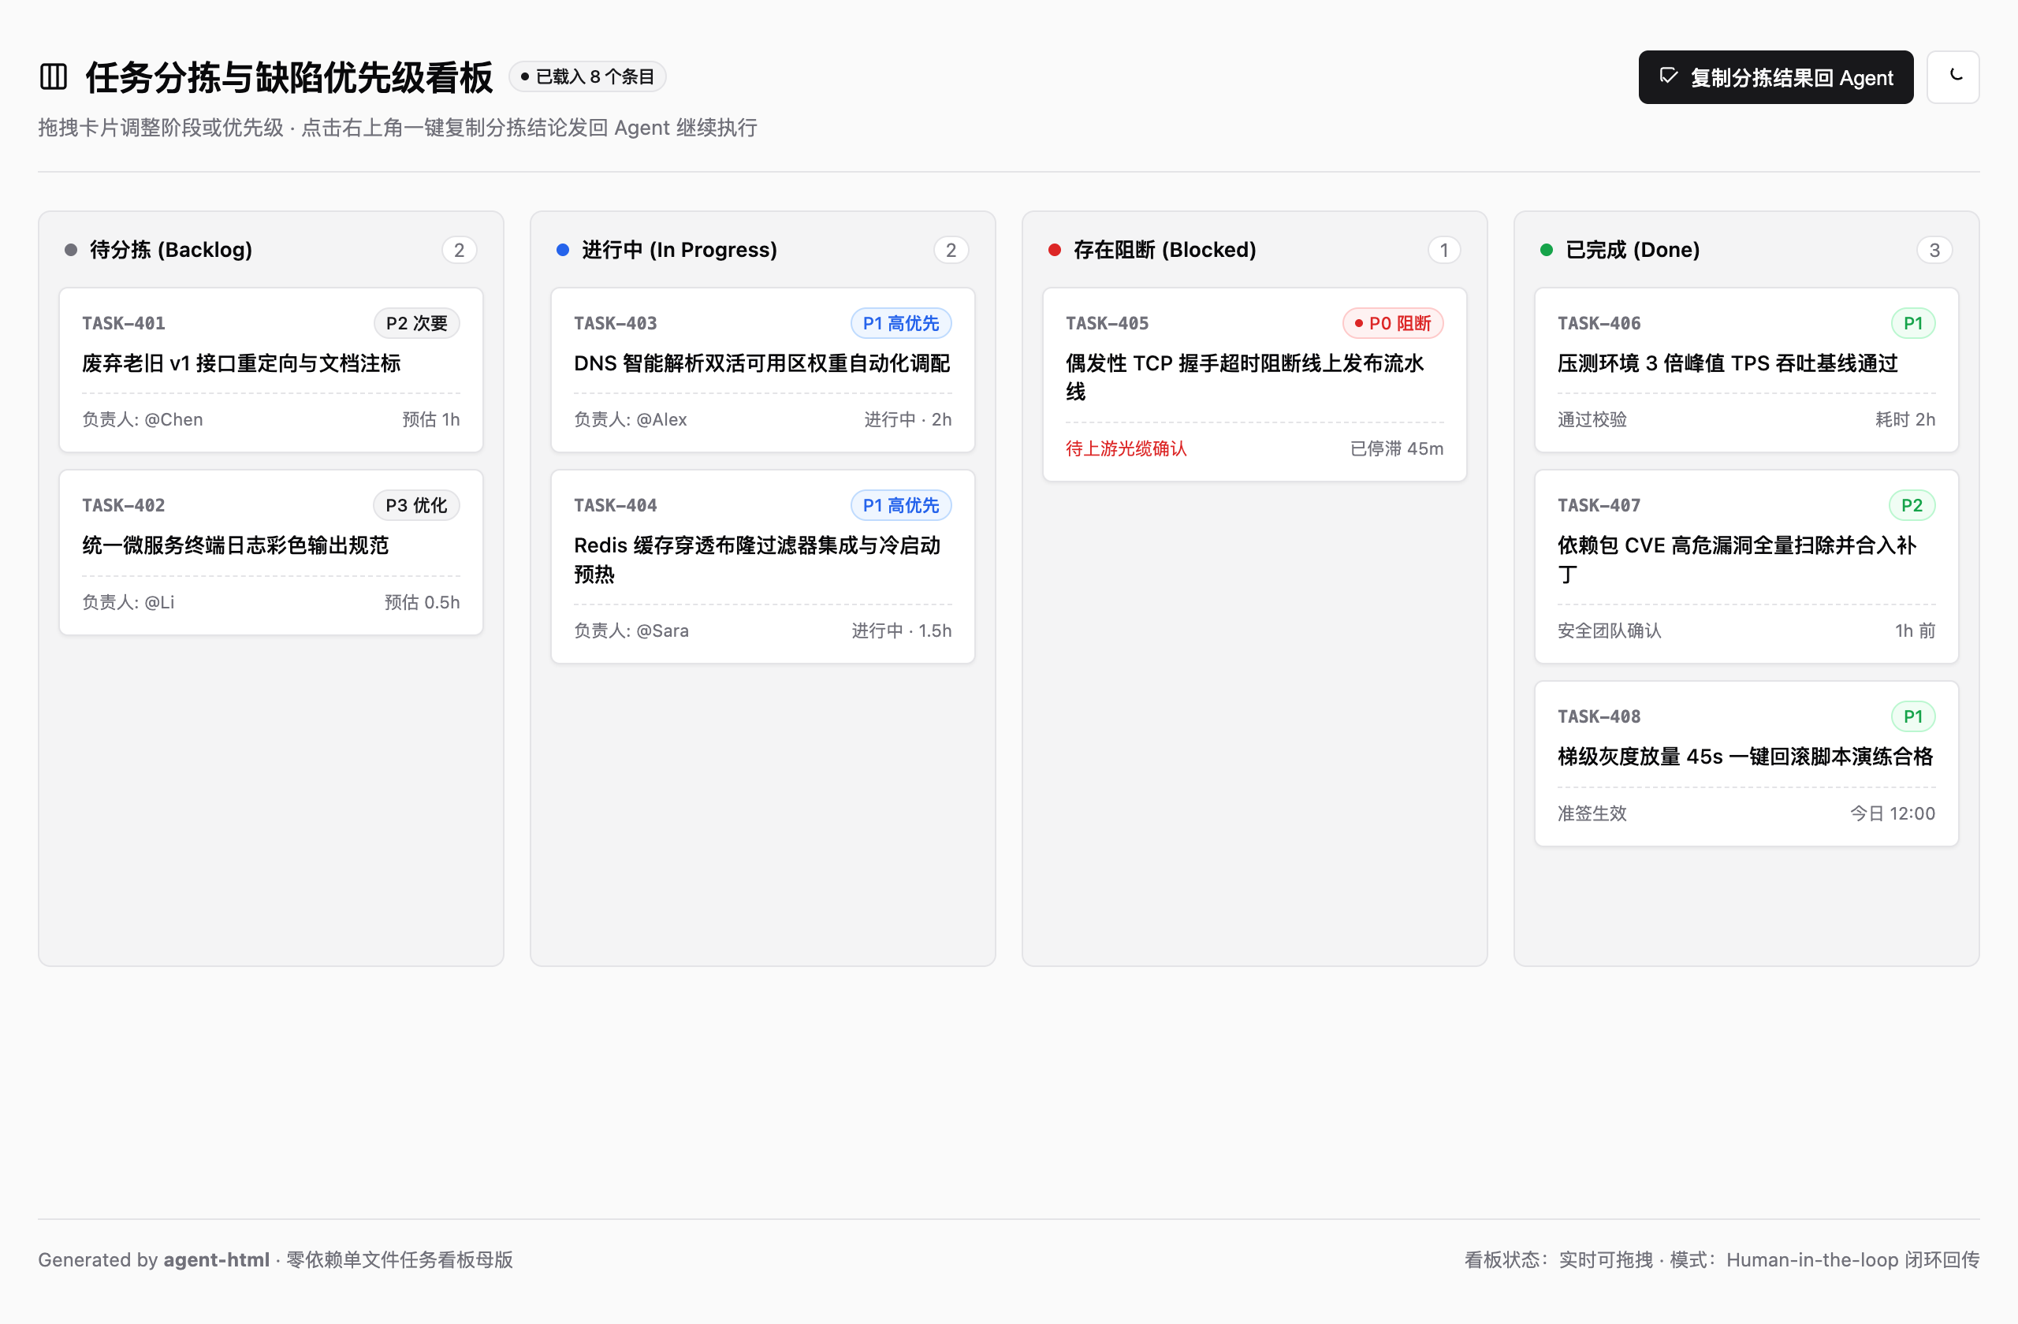Click the P1 tag on TASK-408
Screen dimensions: 2018x1324
click(x=1913, y=716)
